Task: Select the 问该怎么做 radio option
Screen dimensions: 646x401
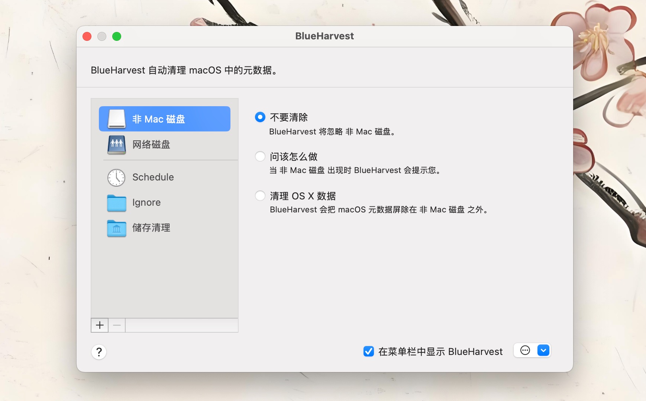Action: (x=260, y=156)
